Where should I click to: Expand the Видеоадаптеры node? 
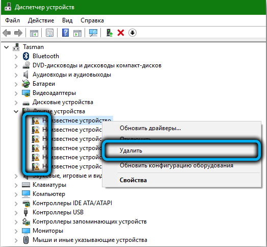tap(16, 93)
